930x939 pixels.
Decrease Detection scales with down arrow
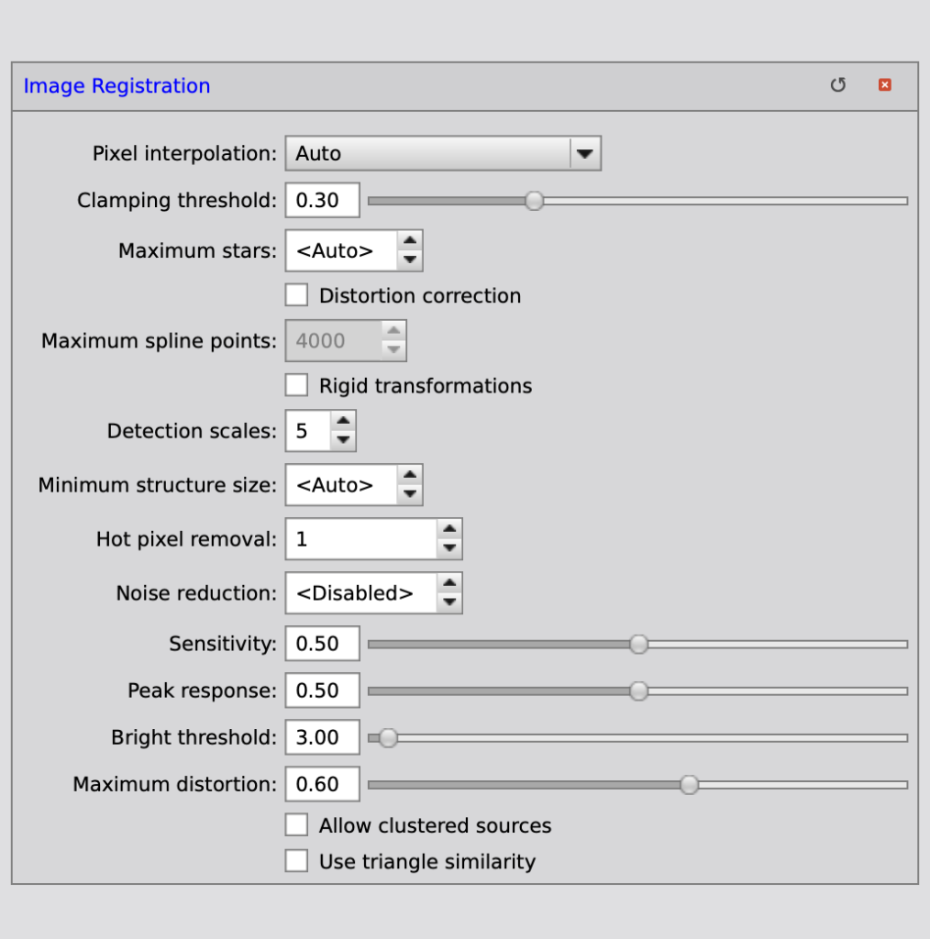click(x=343, y=440)
